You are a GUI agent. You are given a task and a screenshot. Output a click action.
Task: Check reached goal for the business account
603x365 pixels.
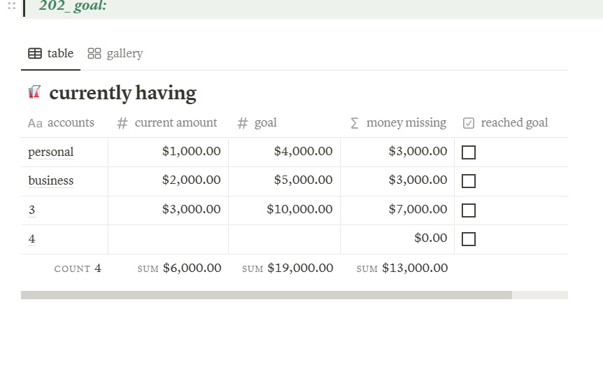coord(469,181)
